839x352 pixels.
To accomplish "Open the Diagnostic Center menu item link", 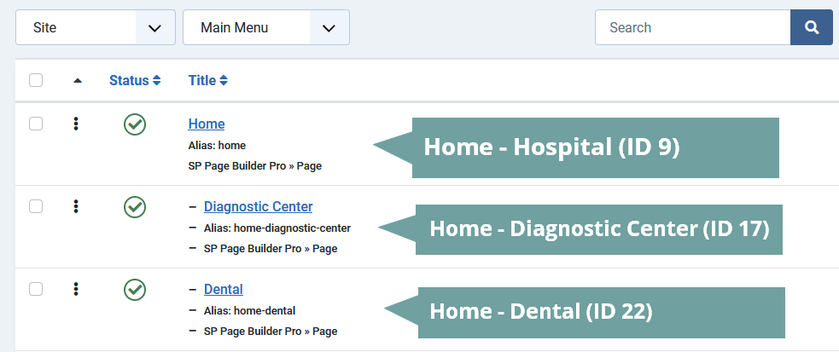I will point(258,206).
